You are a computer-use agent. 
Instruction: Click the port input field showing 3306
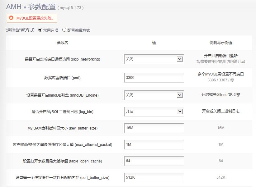pyautogui.click(x=154, y=78)
